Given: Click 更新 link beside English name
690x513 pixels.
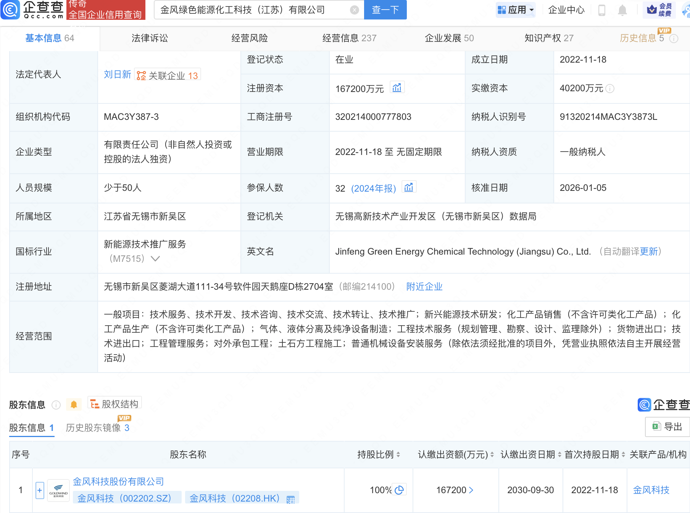Looking at the screenshot, I should click(649, 252).
